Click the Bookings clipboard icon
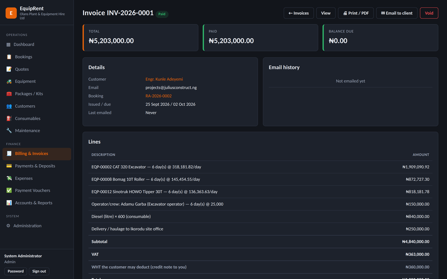The height and width of the screenshot is (279, 447). 9,57
